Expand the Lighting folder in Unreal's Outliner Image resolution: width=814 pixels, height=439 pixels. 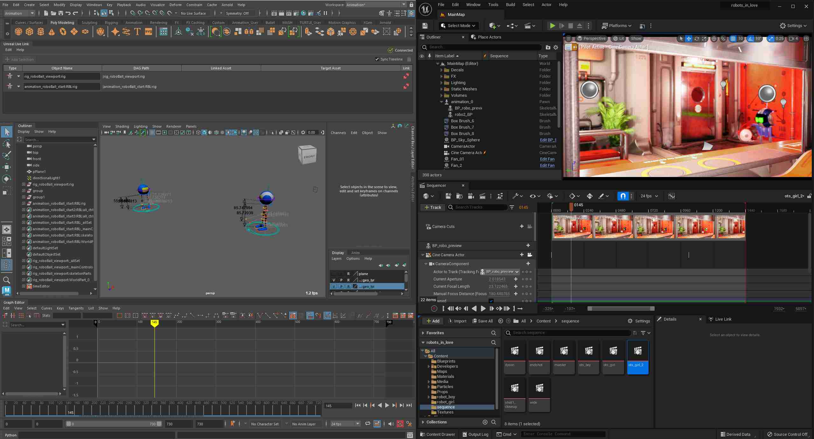click(442, 82)
